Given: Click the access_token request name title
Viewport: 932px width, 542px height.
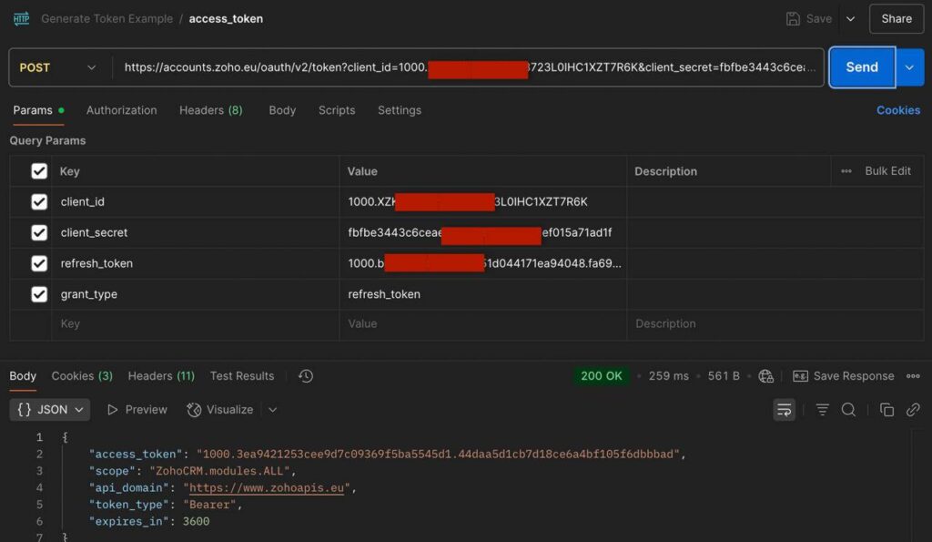Looking at the screenshot, I should (226, 19).
